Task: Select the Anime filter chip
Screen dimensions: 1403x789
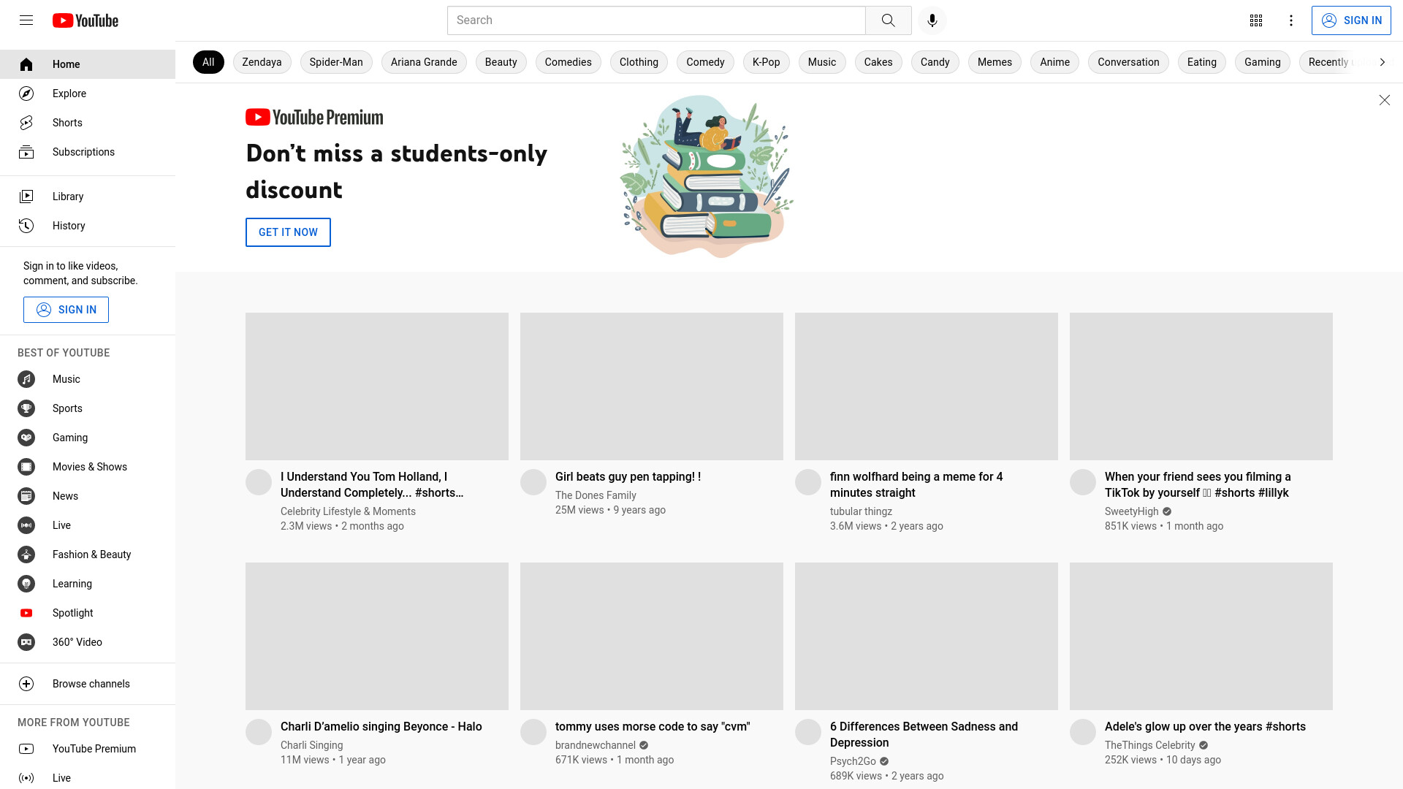Action: click(x=1054, y=62)
